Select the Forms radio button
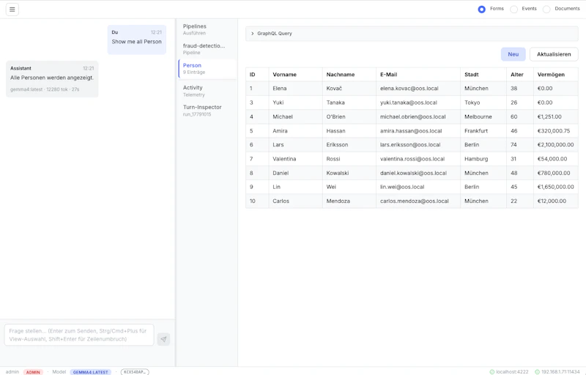Viewport: 586px width, 375px height. [481, 9]
